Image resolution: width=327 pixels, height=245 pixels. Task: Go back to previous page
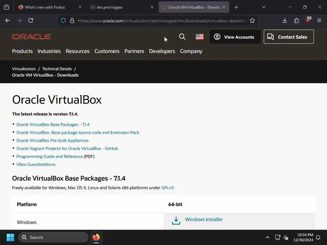coord(8,20)
